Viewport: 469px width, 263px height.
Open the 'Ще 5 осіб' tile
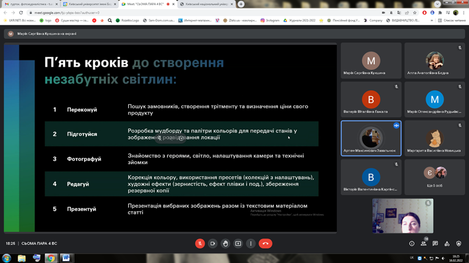coord(435,177)
